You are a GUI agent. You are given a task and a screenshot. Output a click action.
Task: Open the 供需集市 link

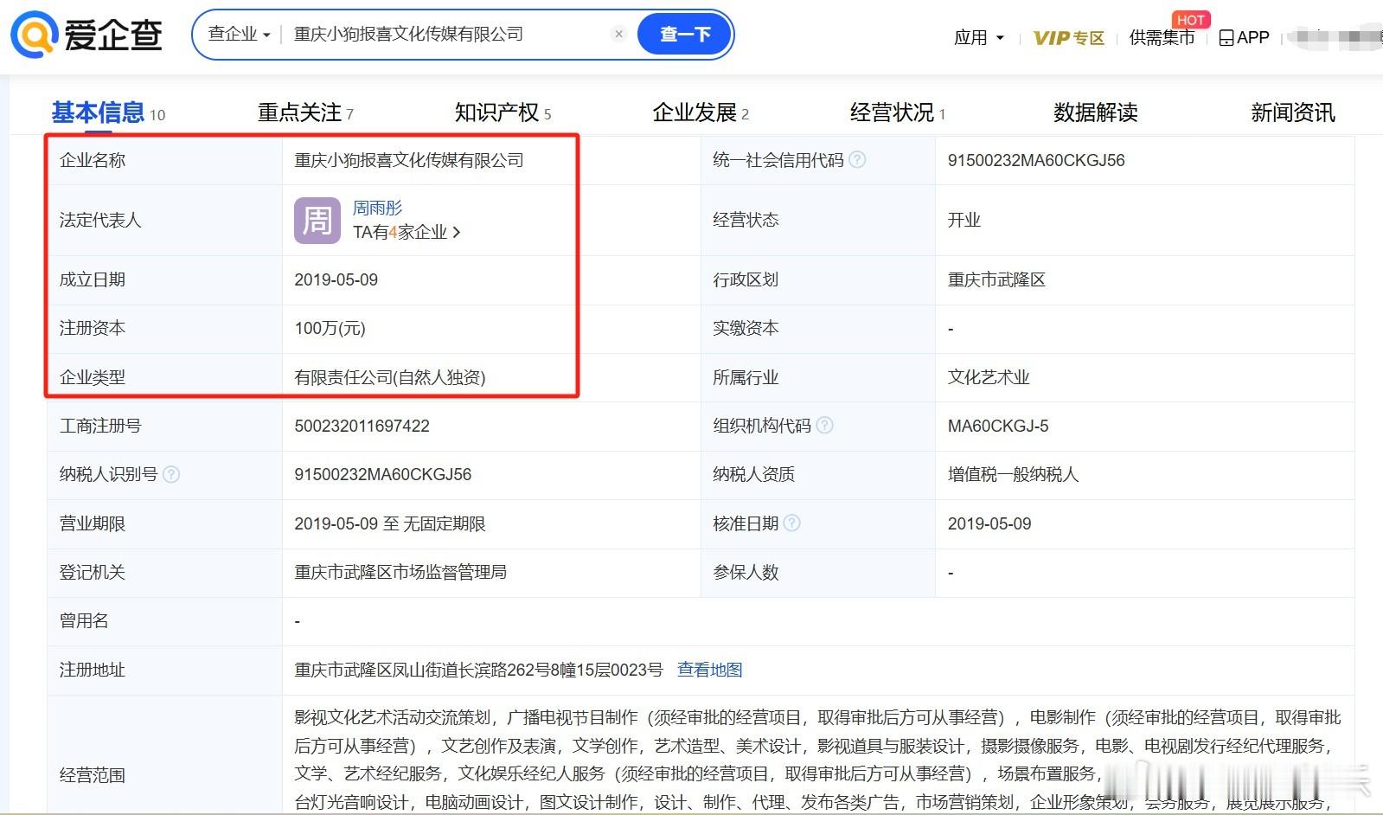1162,38
